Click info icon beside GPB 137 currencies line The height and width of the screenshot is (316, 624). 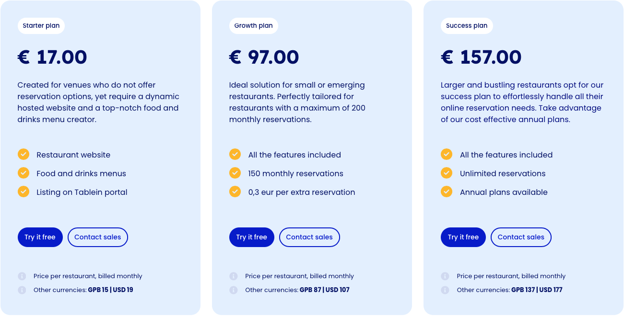pyautogui.click(x=445, y=290)
